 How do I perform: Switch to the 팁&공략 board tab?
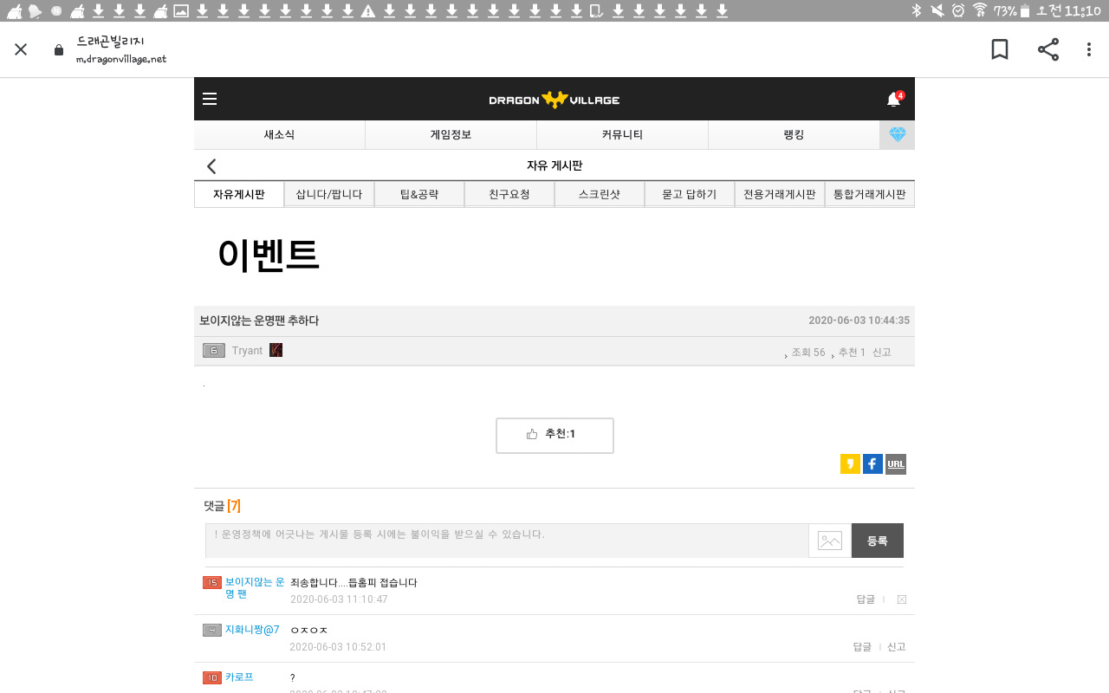pyautogui.click(x=419, y=194)
